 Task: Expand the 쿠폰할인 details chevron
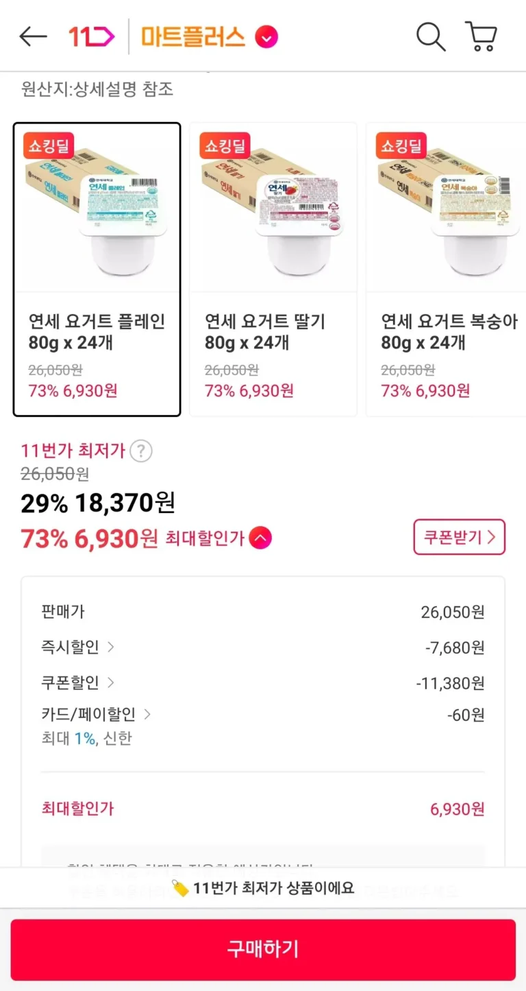click(x=111, y=682)
